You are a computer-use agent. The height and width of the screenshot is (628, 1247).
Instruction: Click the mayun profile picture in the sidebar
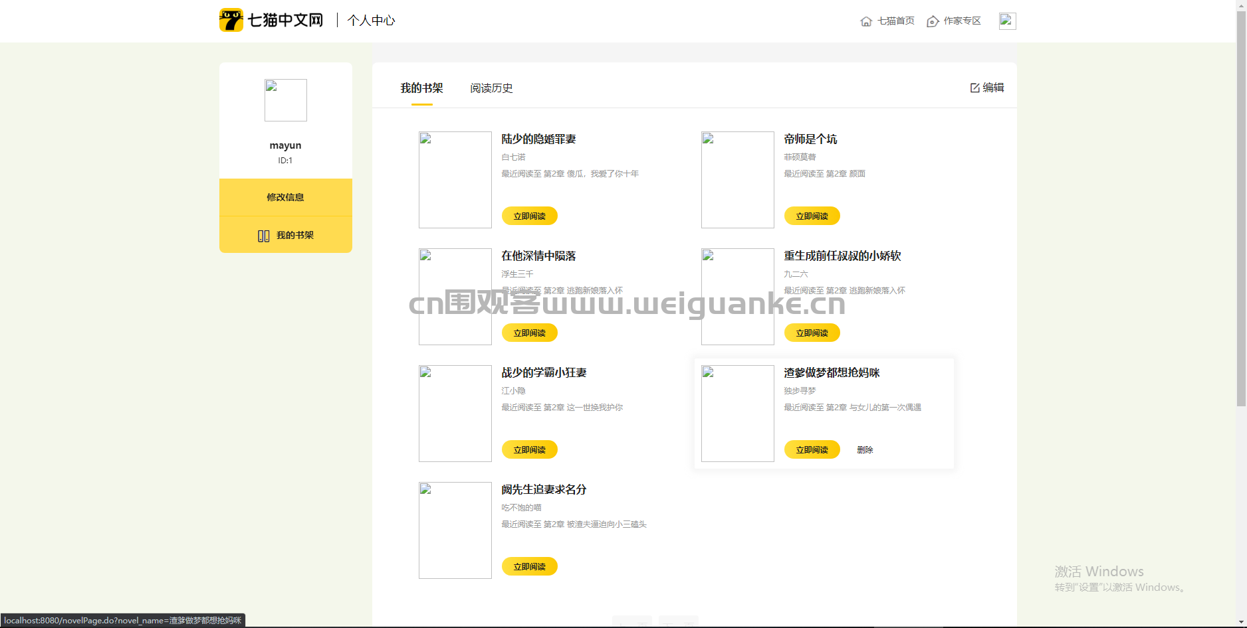286,100
